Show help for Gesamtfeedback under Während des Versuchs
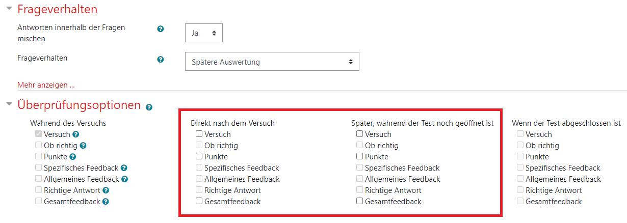The width and height of the screenshot is (627, 223). pos(106,202)
